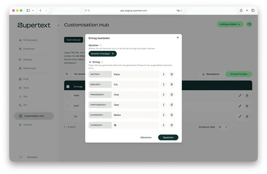Screen dimensions: 267x174
Task: Click Abbrechen to cancel editing
Action: click(x=146, y=137)
